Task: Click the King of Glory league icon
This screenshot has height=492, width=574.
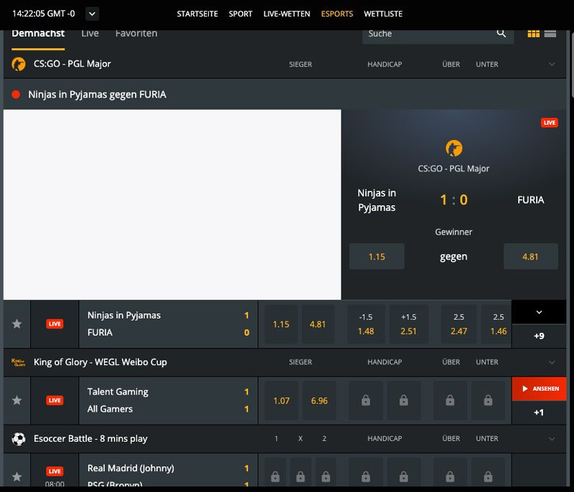Action: 19,362
